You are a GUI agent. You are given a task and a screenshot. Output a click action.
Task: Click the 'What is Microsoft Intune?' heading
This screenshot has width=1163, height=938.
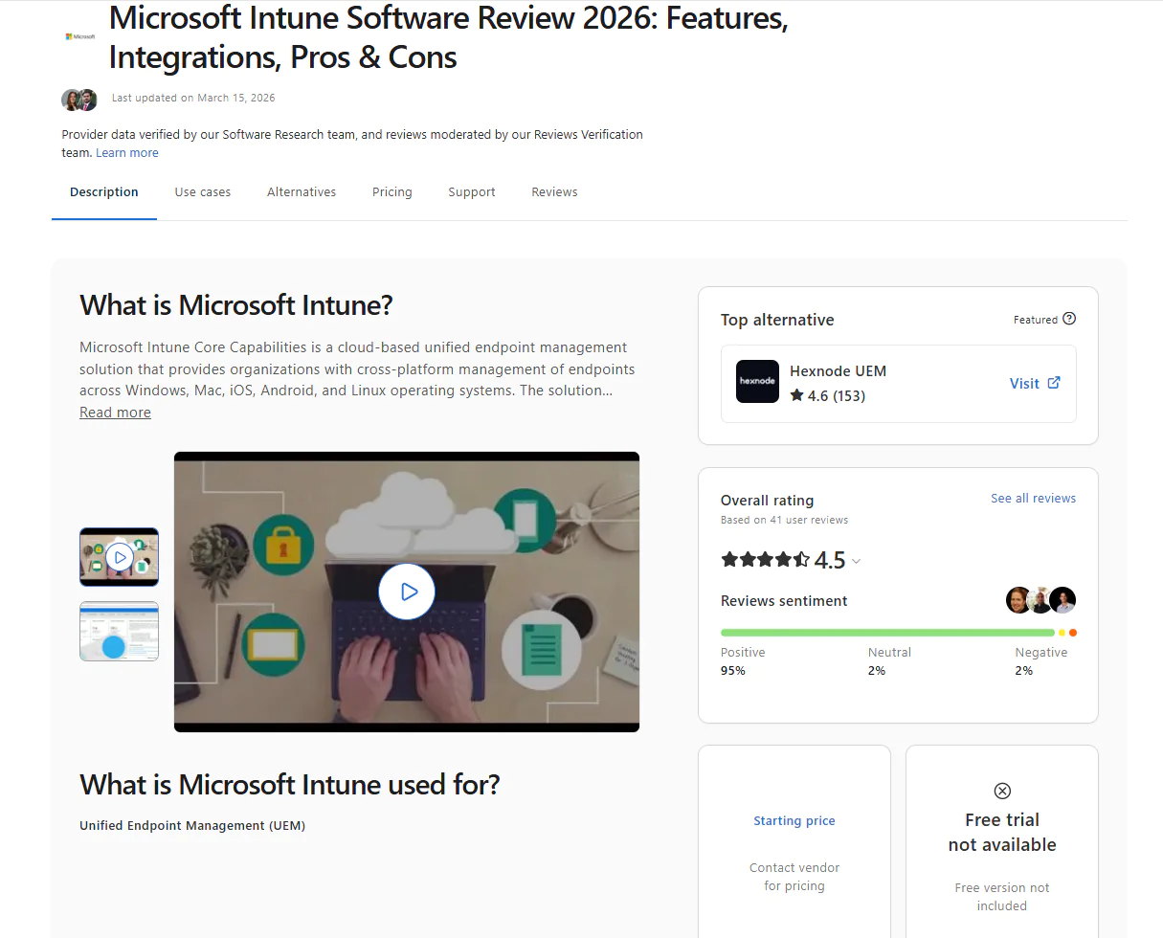click(x=236, y=305)
